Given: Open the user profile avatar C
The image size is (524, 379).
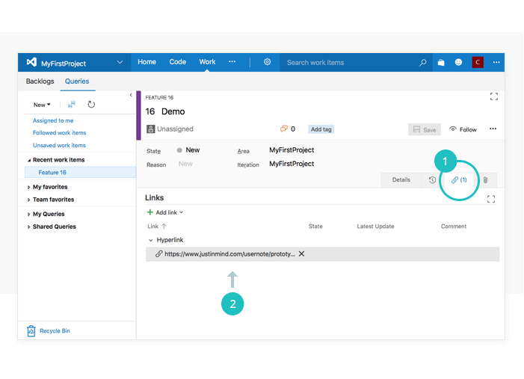Looking at the screenshot, I should tap(478, 62).
